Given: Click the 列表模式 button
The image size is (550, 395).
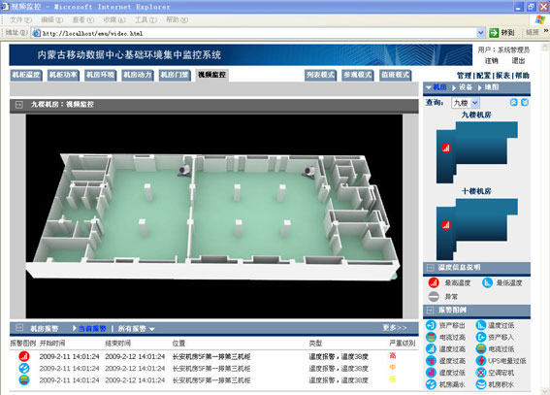Looking at the screenshot, I should click(320, 75).
